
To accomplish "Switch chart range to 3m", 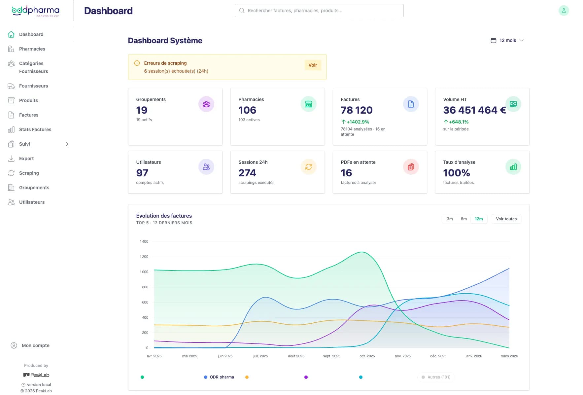I will click(450, 219).
